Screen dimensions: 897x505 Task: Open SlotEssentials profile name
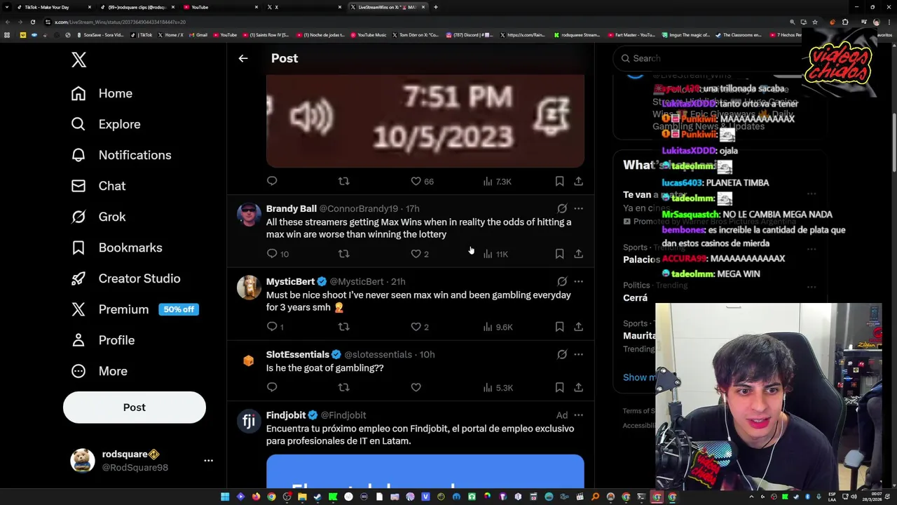pyautogui.click(x=298, y=354)
